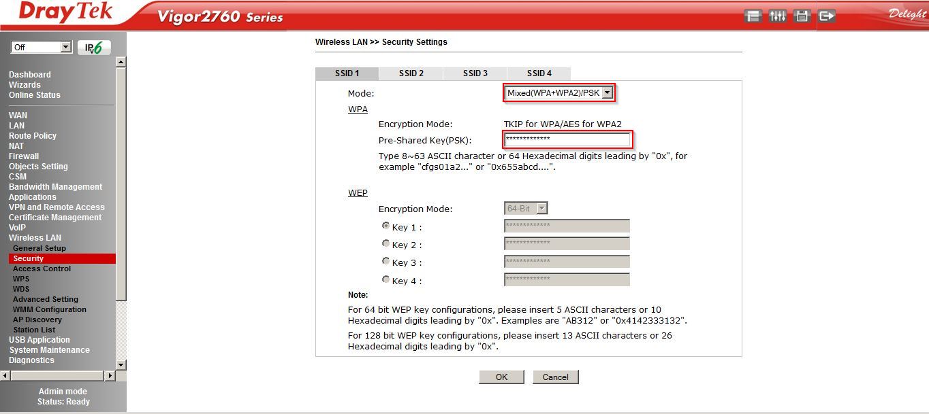Select WEP Key 2 radio button
This screenshot has height=414, width=929.
tap(386, 243)
